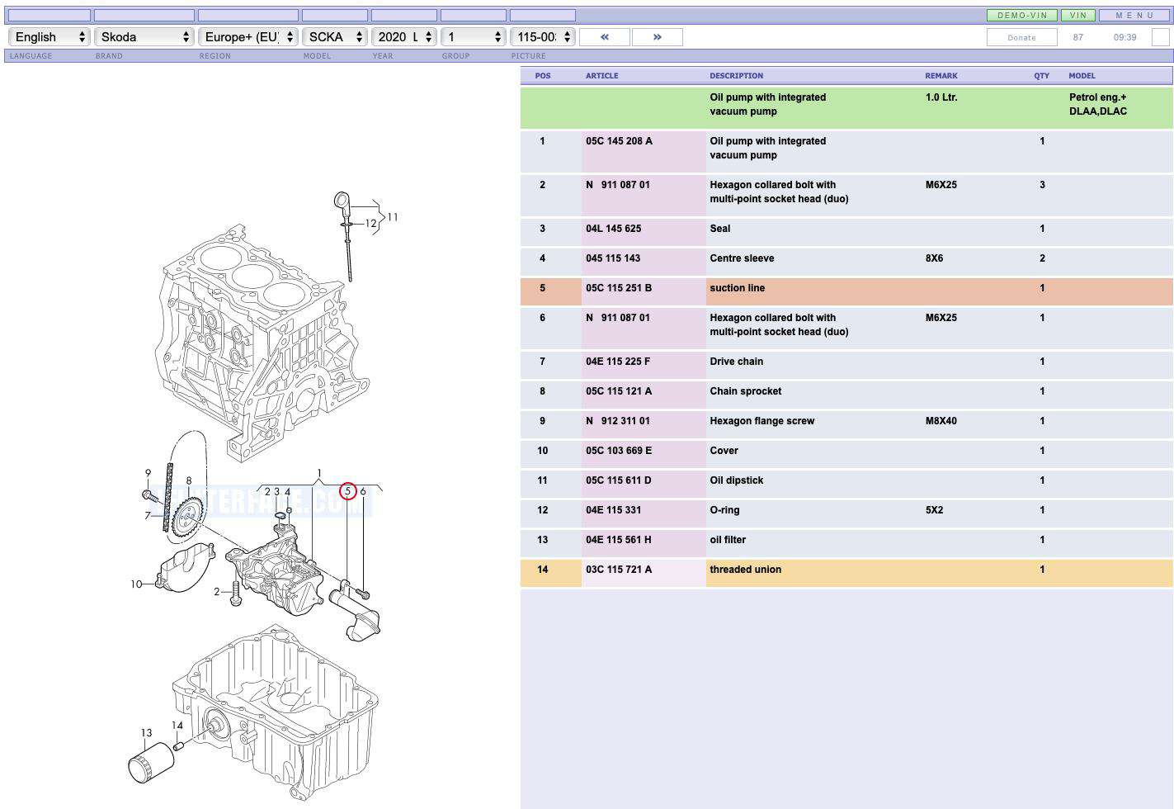Click the circled position 5 in diagram
This screenshot has width=1174, height=809.
[347, 491]
